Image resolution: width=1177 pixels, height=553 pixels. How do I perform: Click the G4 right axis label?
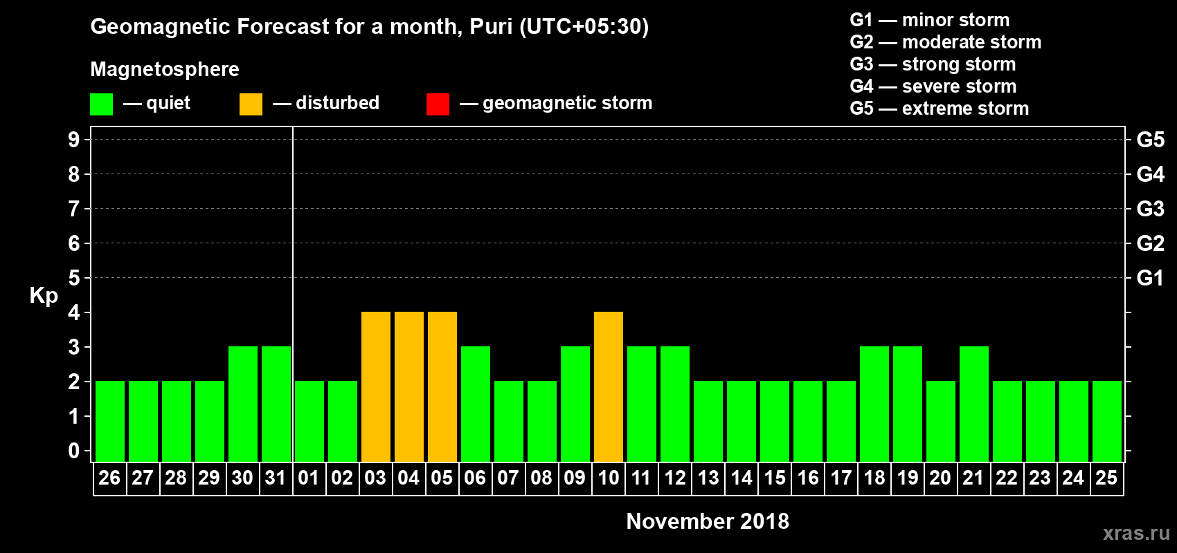click(x=1151, y=174)
